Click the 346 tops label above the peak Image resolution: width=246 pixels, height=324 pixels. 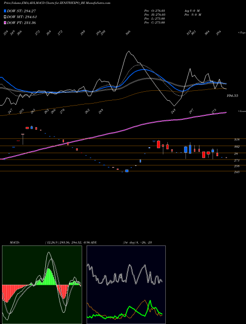coord(128,33)
